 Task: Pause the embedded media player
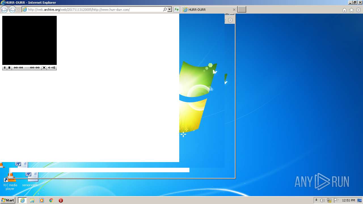(5, 68)
